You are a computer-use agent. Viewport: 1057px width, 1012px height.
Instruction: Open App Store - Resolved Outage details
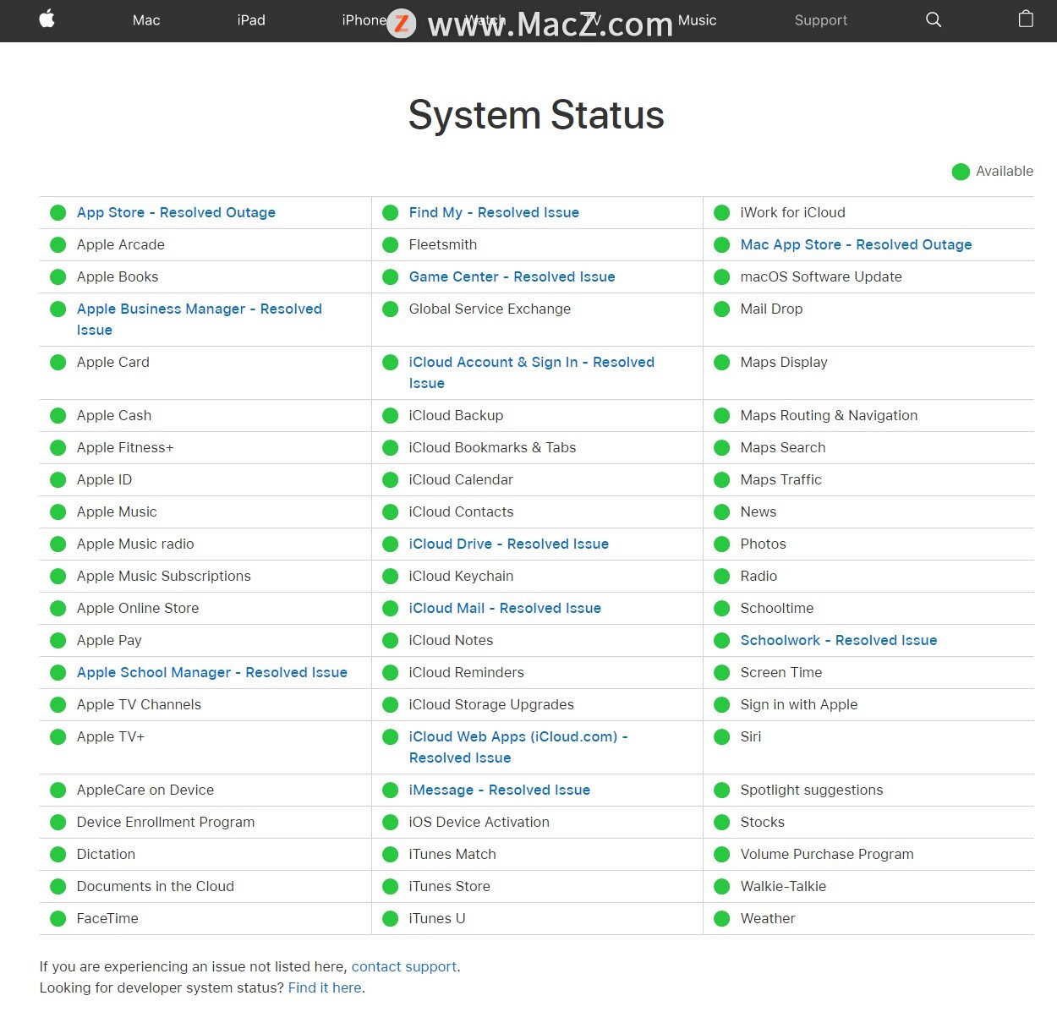pyautogui.click(x=176, y=213)
